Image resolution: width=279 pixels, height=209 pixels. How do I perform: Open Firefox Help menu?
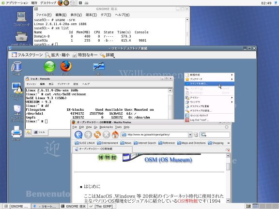coord(126,127)
